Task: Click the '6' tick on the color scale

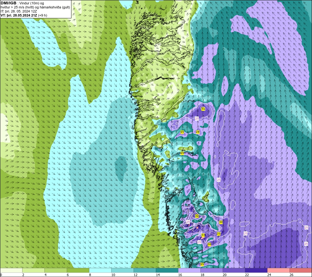Action: pos(68,275)
